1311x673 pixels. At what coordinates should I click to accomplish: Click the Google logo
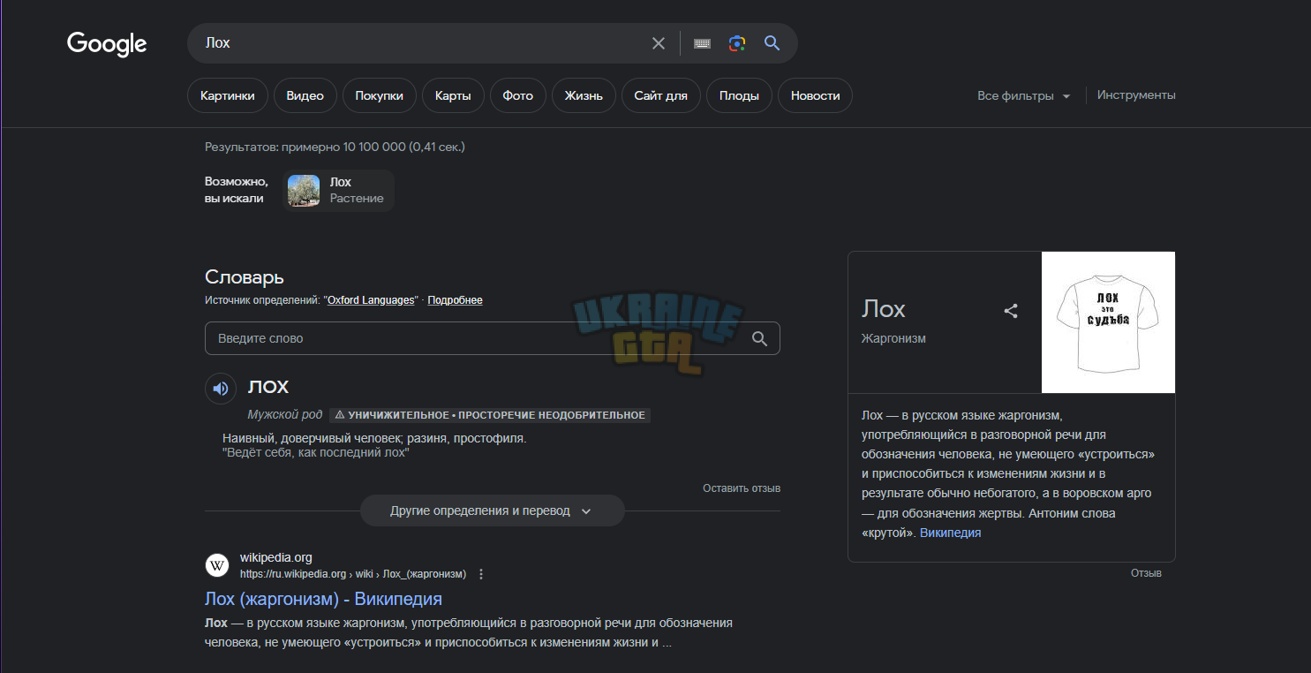pos(107,43)
